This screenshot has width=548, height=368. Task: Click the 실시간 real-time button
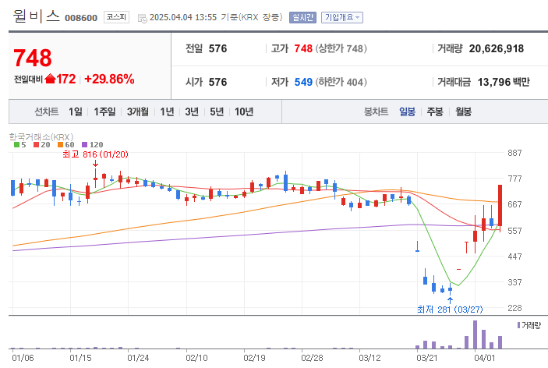pyautogui.click(x=302, y=17)
